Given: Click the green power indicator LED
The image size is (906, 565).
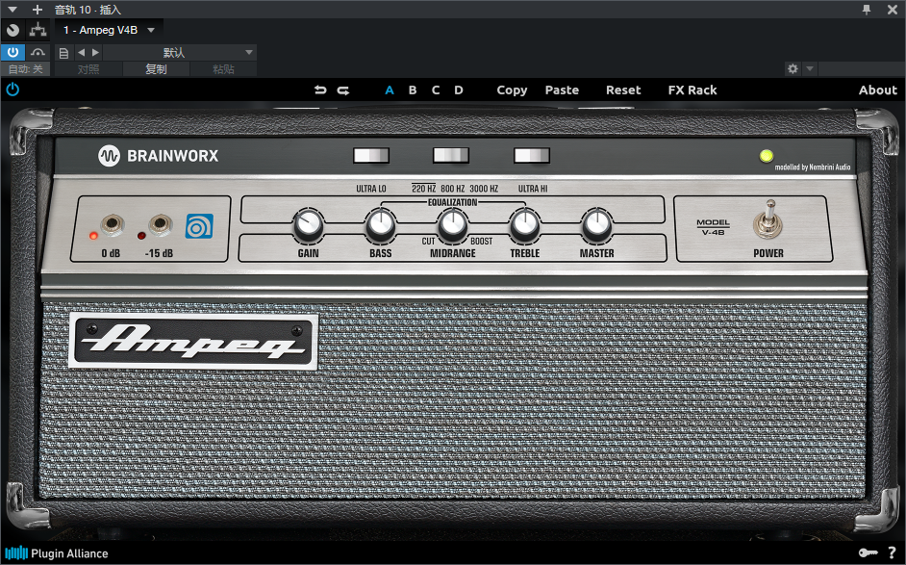Looking at the screenshot, I should [767, 156].
